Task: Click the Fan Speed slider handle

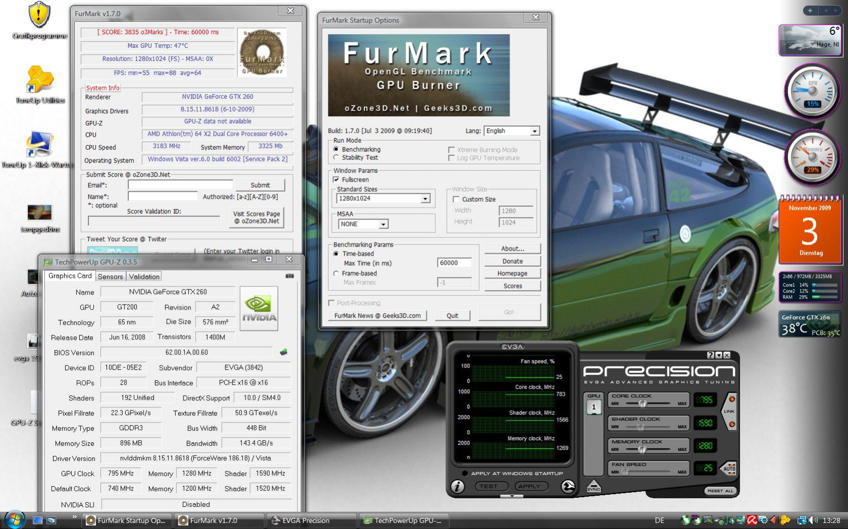Action: (x=625, y=472)
